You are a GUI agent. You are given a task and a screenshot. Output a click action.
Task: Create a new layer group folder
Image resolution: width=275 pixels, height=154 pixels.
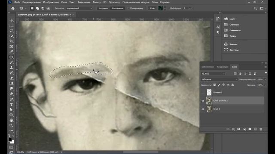(250, 129)
